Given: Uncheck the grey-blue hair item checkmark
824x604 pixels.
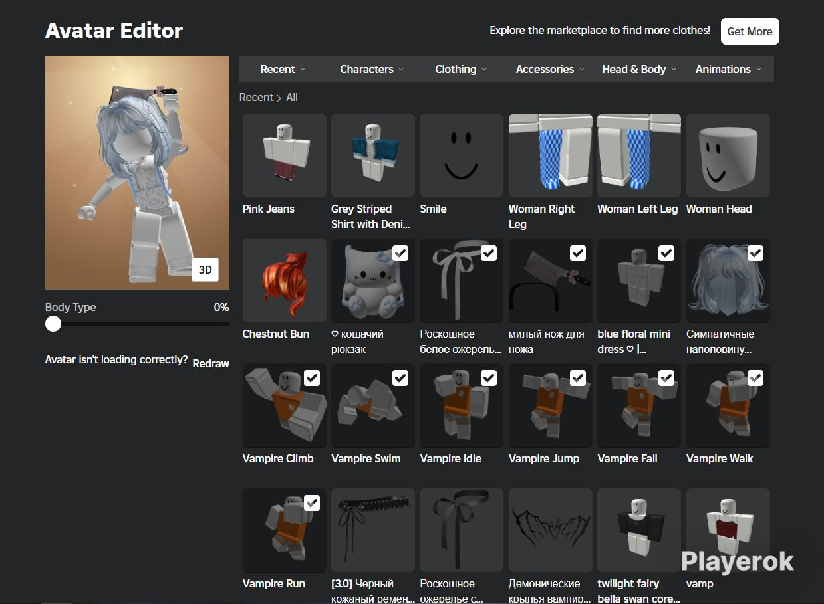Looking at the screenshot, I should (755, 253).
